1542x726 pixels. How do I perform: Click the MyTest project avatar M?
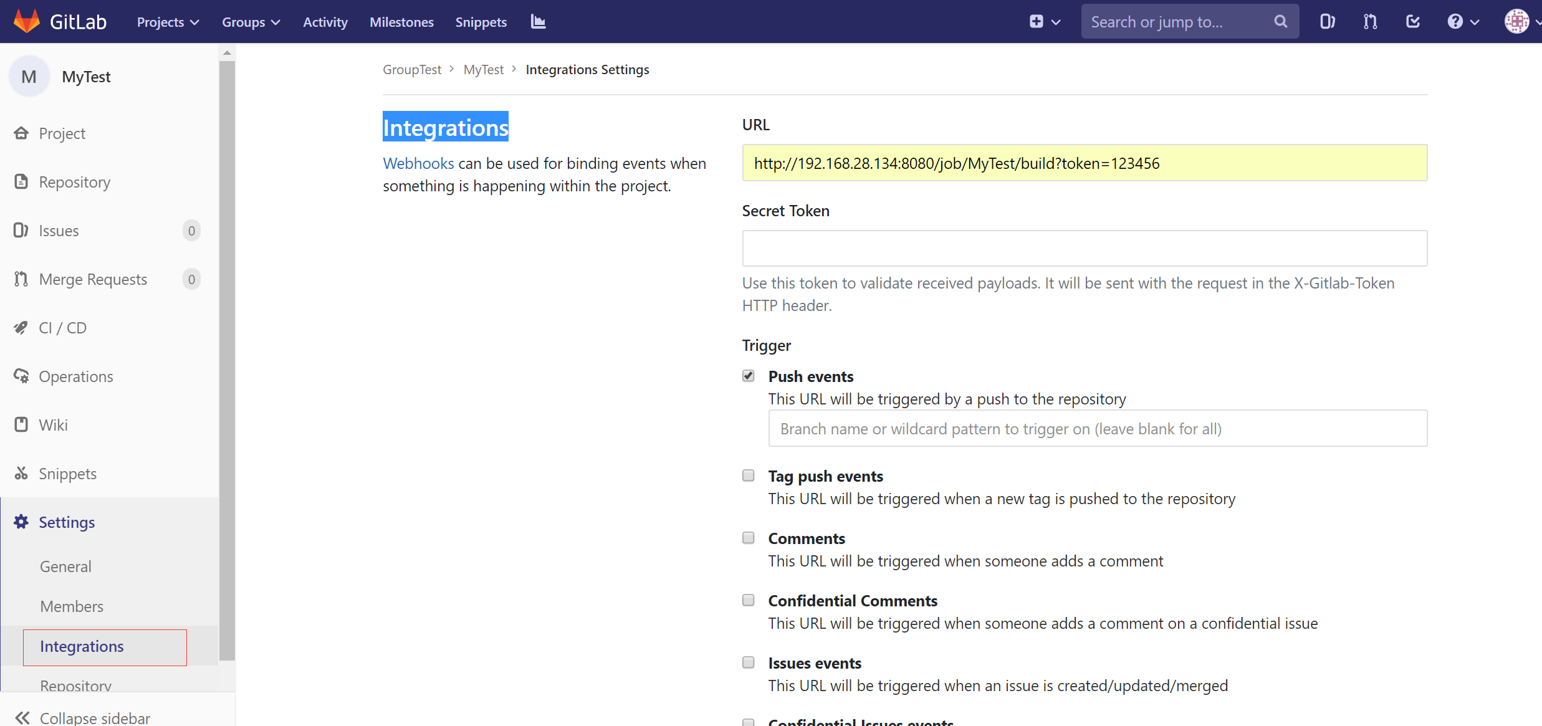tap(29, 77)
